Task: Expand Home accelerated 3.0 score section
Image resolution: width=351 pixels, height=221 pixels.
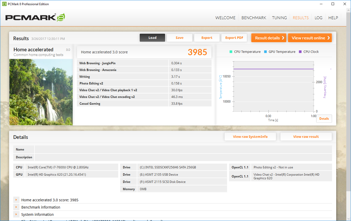Action: tap(16, 200)
